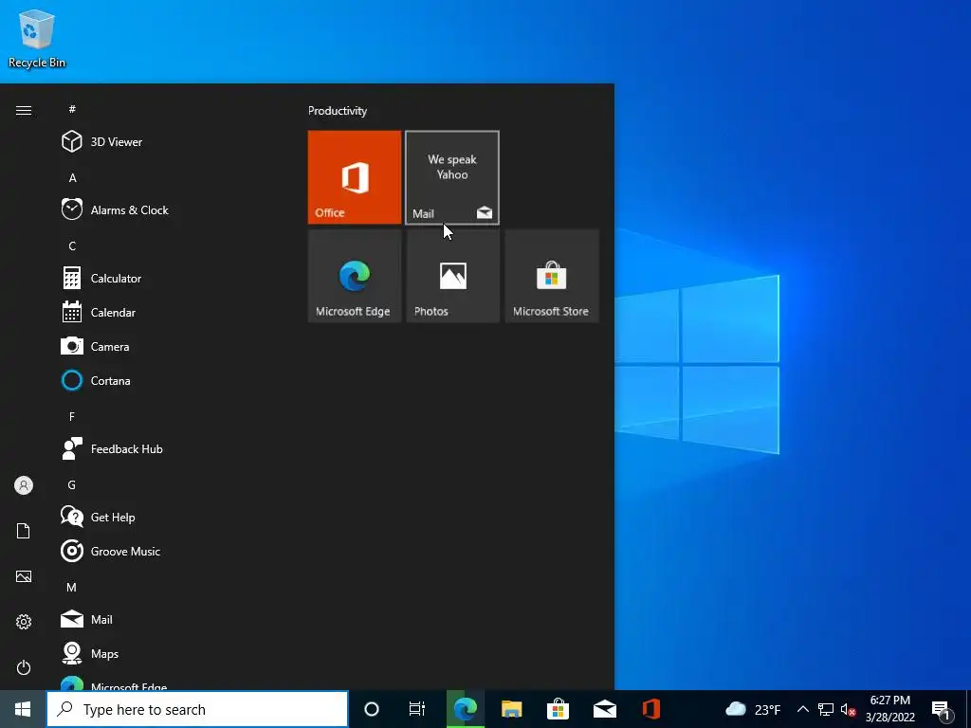
Task: Click the '#' letter header in app list
Action: point(72,109)
